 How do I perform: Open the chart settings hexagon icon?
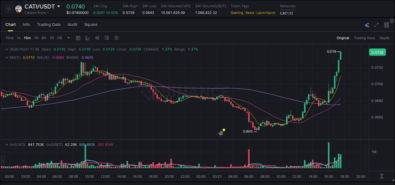click(116, 38)
